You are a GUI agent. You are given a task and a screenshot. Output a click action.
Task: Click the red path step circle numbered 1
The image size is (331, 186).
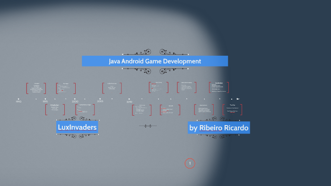coord(190,163)
